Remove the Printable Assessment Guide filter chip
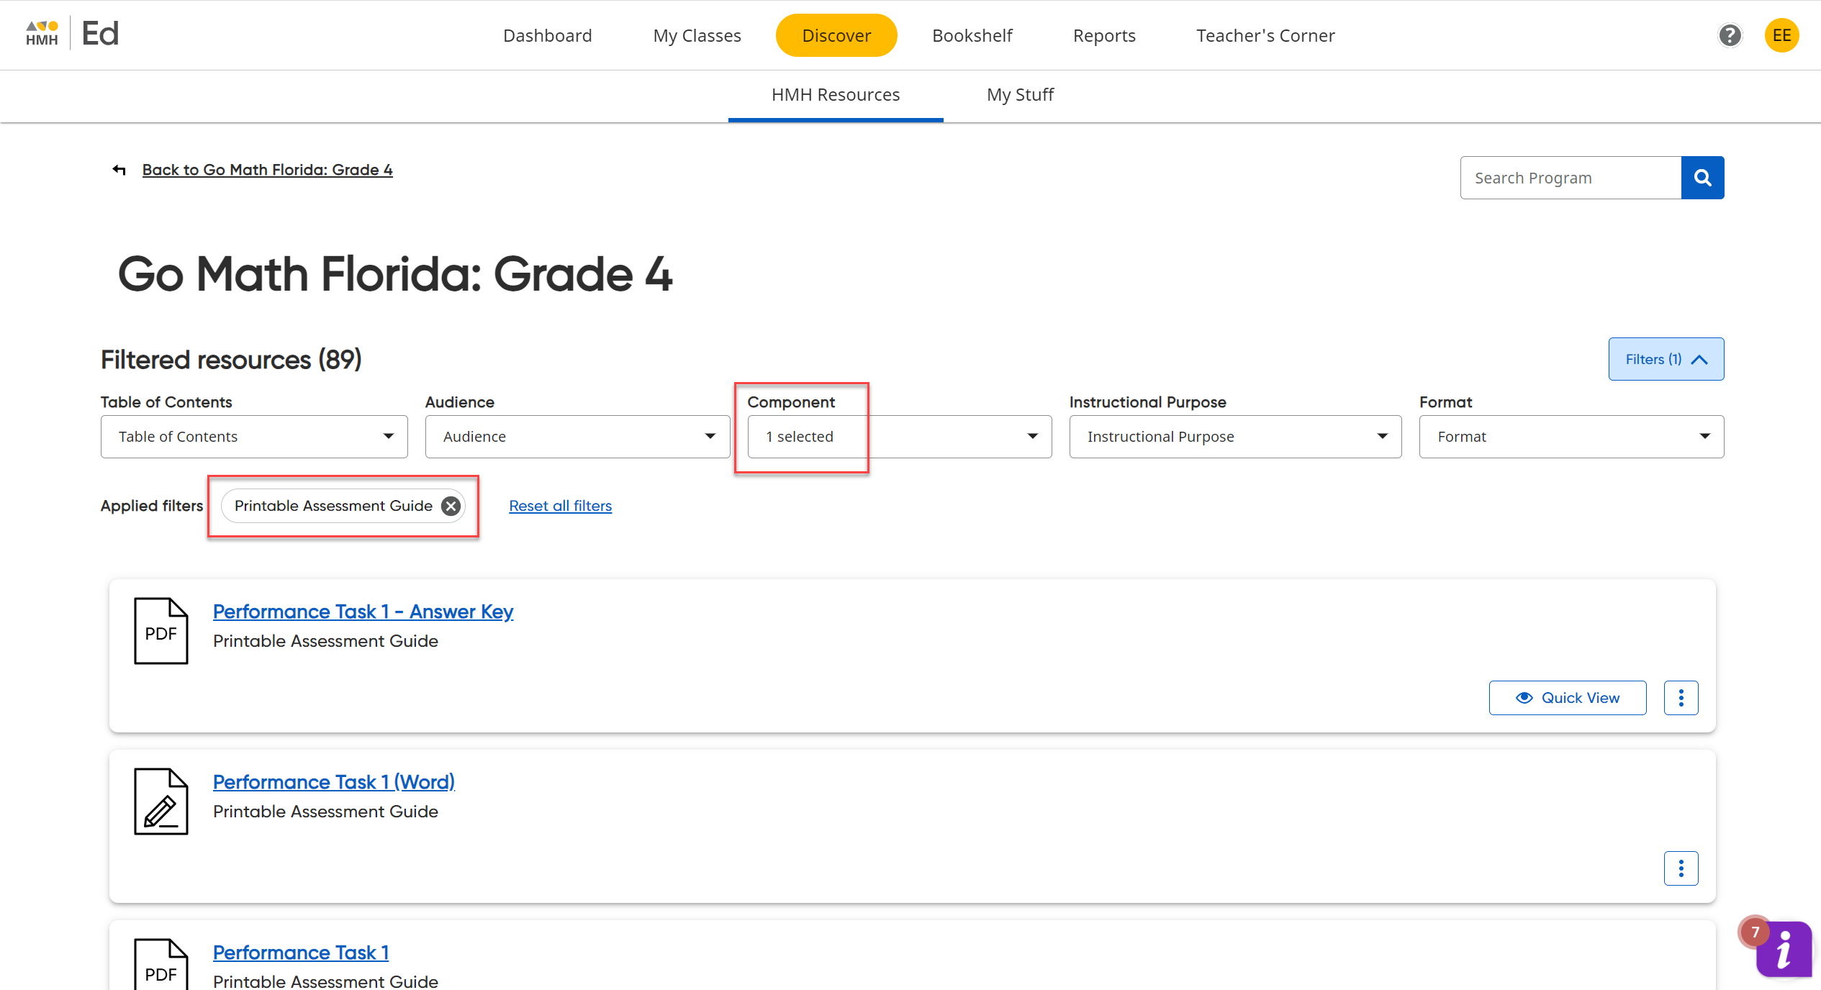1821x990 pixels. point(451,506)
